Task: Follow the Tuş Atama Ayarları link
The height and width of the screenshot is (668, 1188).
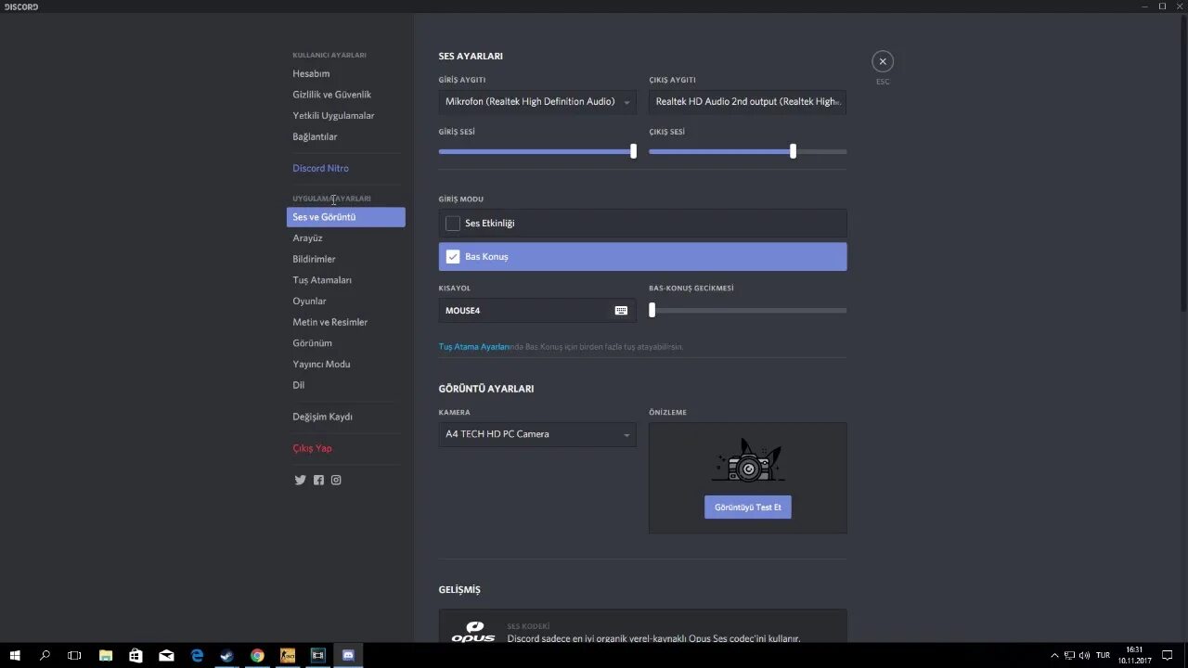Action: coord(473,347)
